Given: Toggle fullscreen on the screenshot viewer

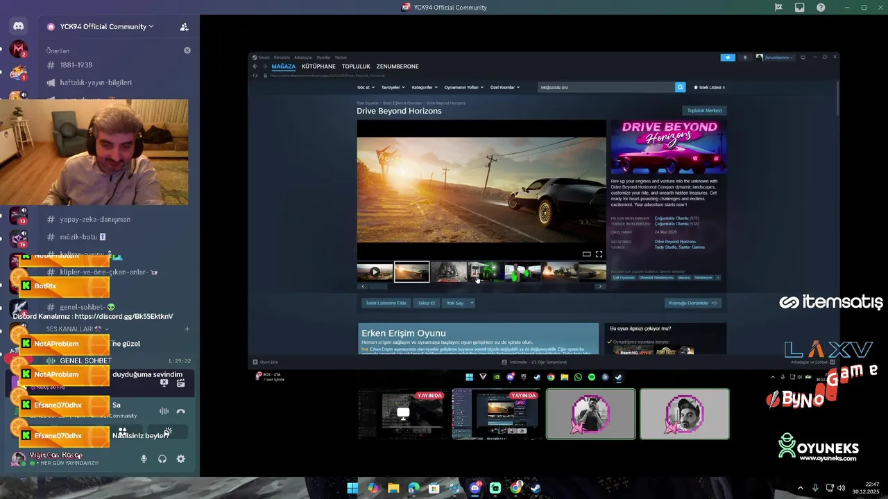Looking at the screenshot, I should (x=599, y=254).
